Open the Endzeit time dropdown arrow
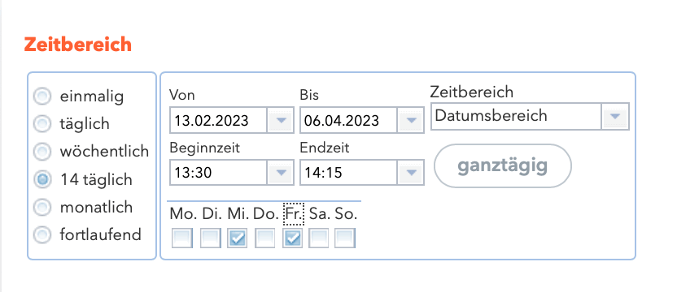Screen dimensions: 677x292 click(x=411, y=173)
